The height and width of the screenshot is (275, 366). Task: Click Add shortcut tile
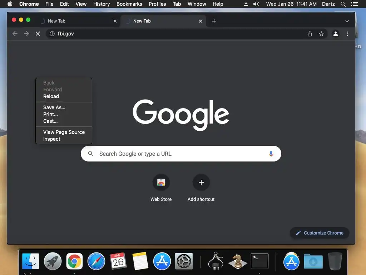pos(201,188)
